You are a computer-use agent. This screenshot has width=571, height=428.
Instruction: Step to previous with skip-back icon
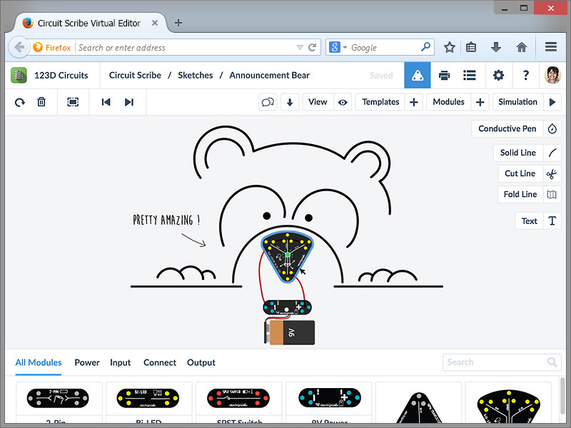coord(106,102)
